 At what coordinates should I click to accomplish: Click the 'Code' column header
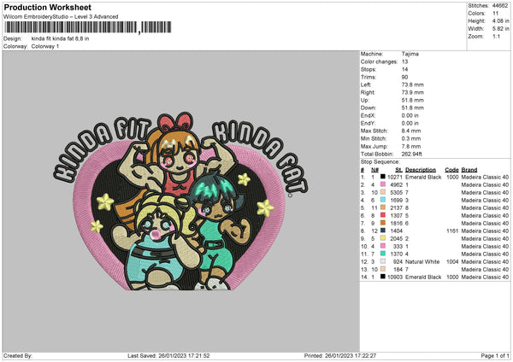pyautogui.click(x=451, y=170)
